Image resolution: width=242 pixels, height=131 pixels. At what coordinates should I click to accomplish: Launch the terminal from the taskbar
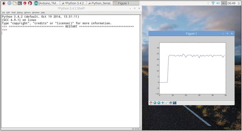(20, 3)
